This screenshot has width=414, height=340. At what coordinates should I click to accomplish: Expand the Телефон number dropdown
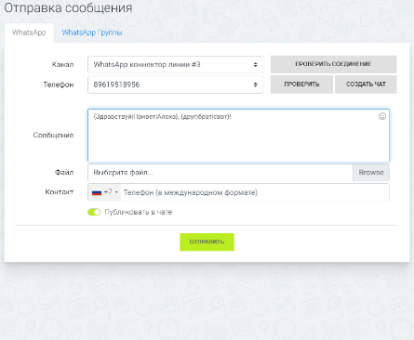pos(175,85)
